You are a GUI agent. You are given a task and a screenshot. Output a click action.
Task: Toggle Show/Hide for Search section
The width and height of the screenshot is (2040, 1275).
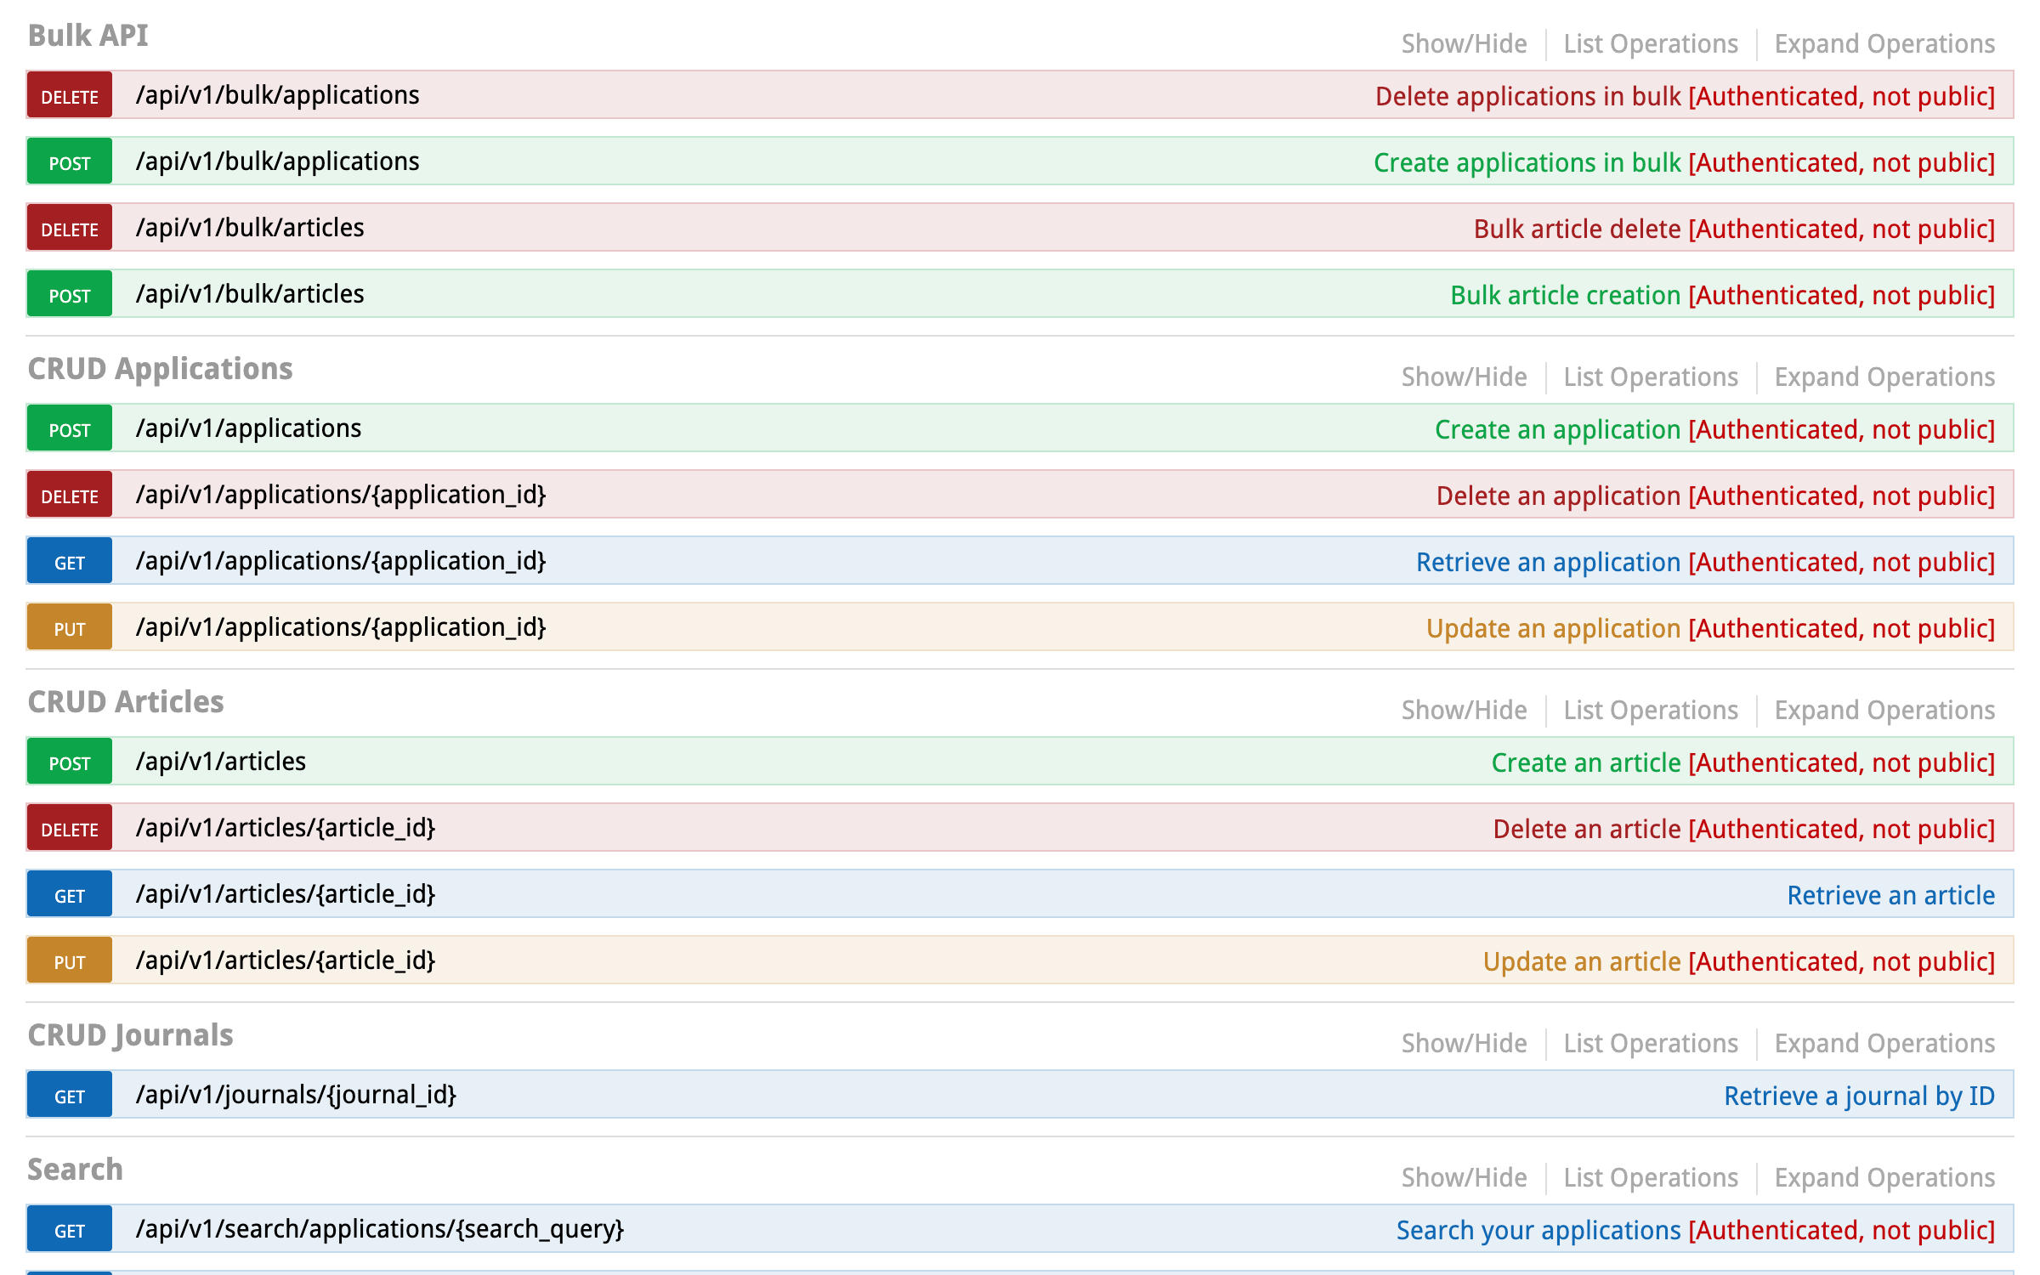[1464, 1177]
